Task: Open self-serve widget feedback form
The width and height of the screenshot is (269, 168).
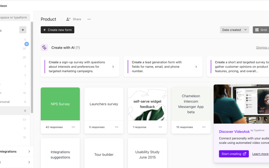Action: (147, 104)
